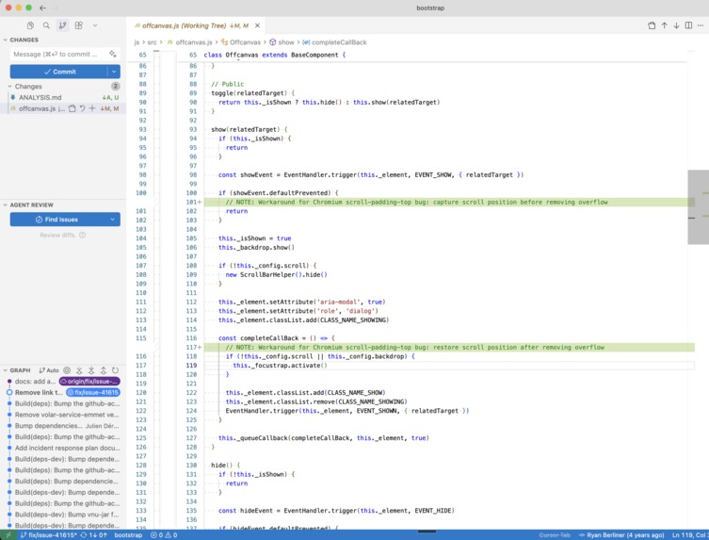Click the commit message input field

(58, 55)
